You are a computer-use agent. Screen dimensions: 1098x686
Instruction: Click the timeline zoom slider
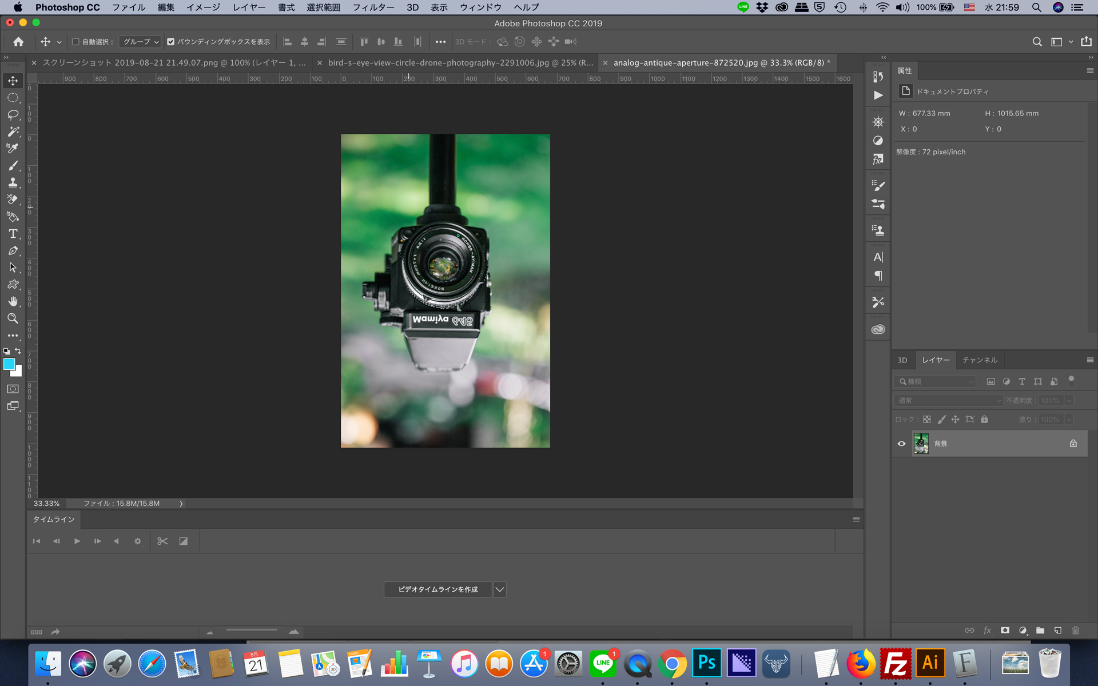tap(252, 630)
